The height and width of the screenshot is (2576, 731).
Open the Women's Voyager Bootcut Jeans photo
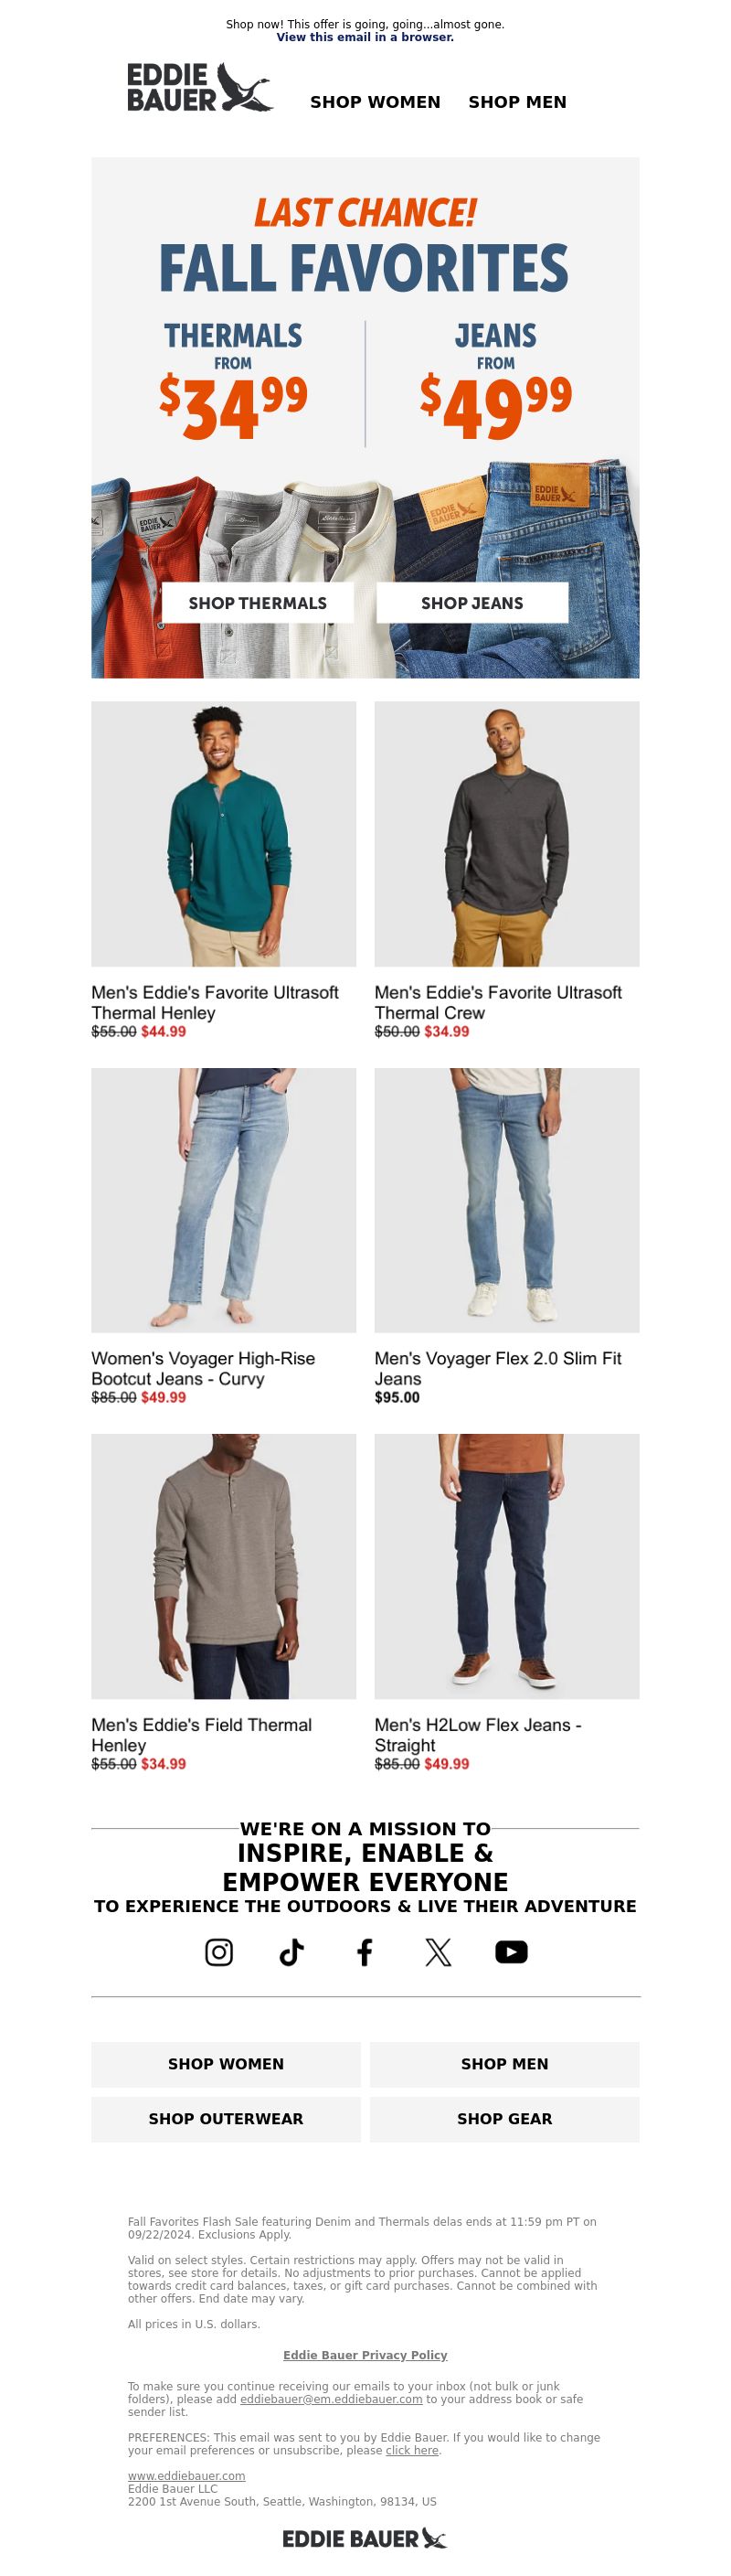coord(224,1200)
